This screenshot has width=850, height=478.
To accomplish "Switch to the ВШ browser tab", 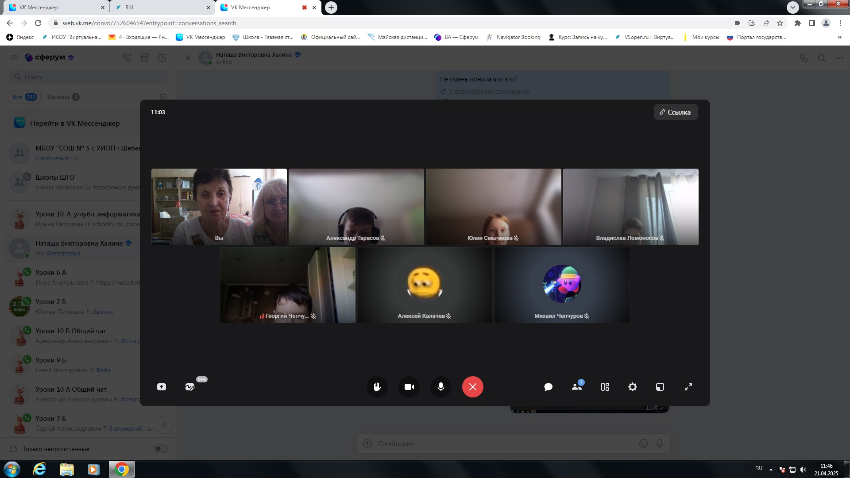I will [x=162, y=8].
